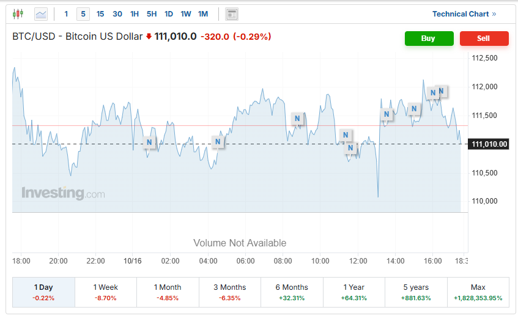Click the news layout icon in toolbar
The width and height of the screenshot is (518, 321).
[x=231, y=14]
